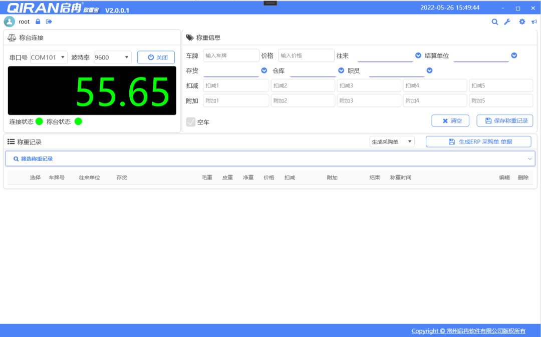The image size is (541, 337).
Task: Open the 生成采购单 dropdown selector
Action: 392,141
